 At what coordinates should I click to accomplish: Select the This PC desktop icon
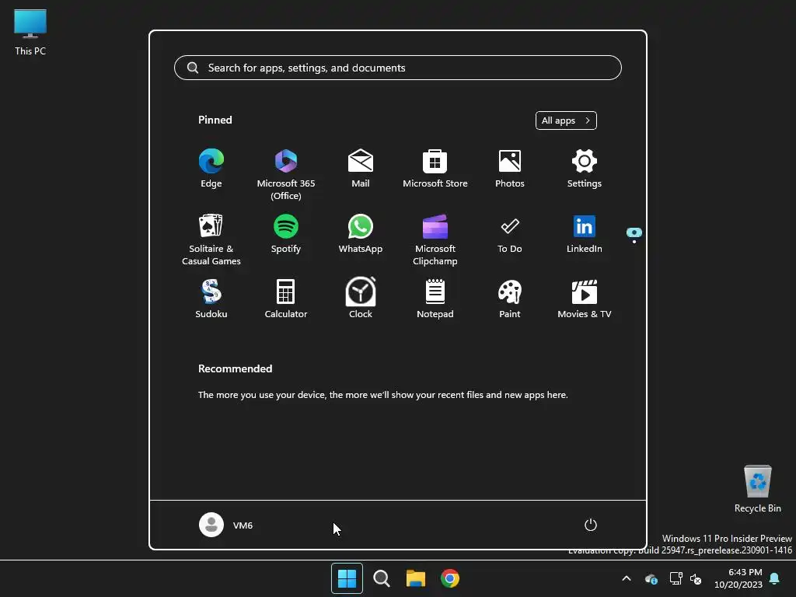coord(30,32)
